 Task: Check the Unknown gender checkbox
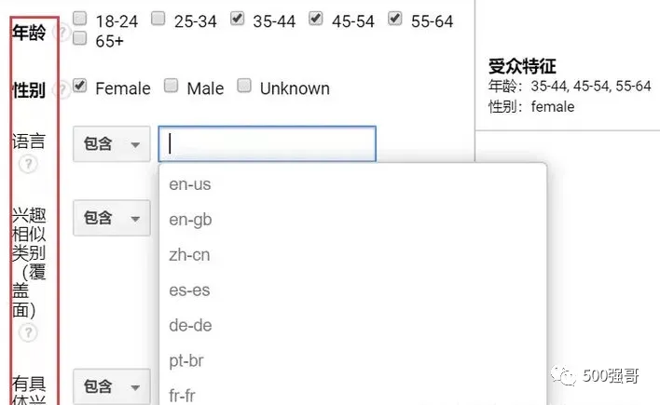[244, 87]
